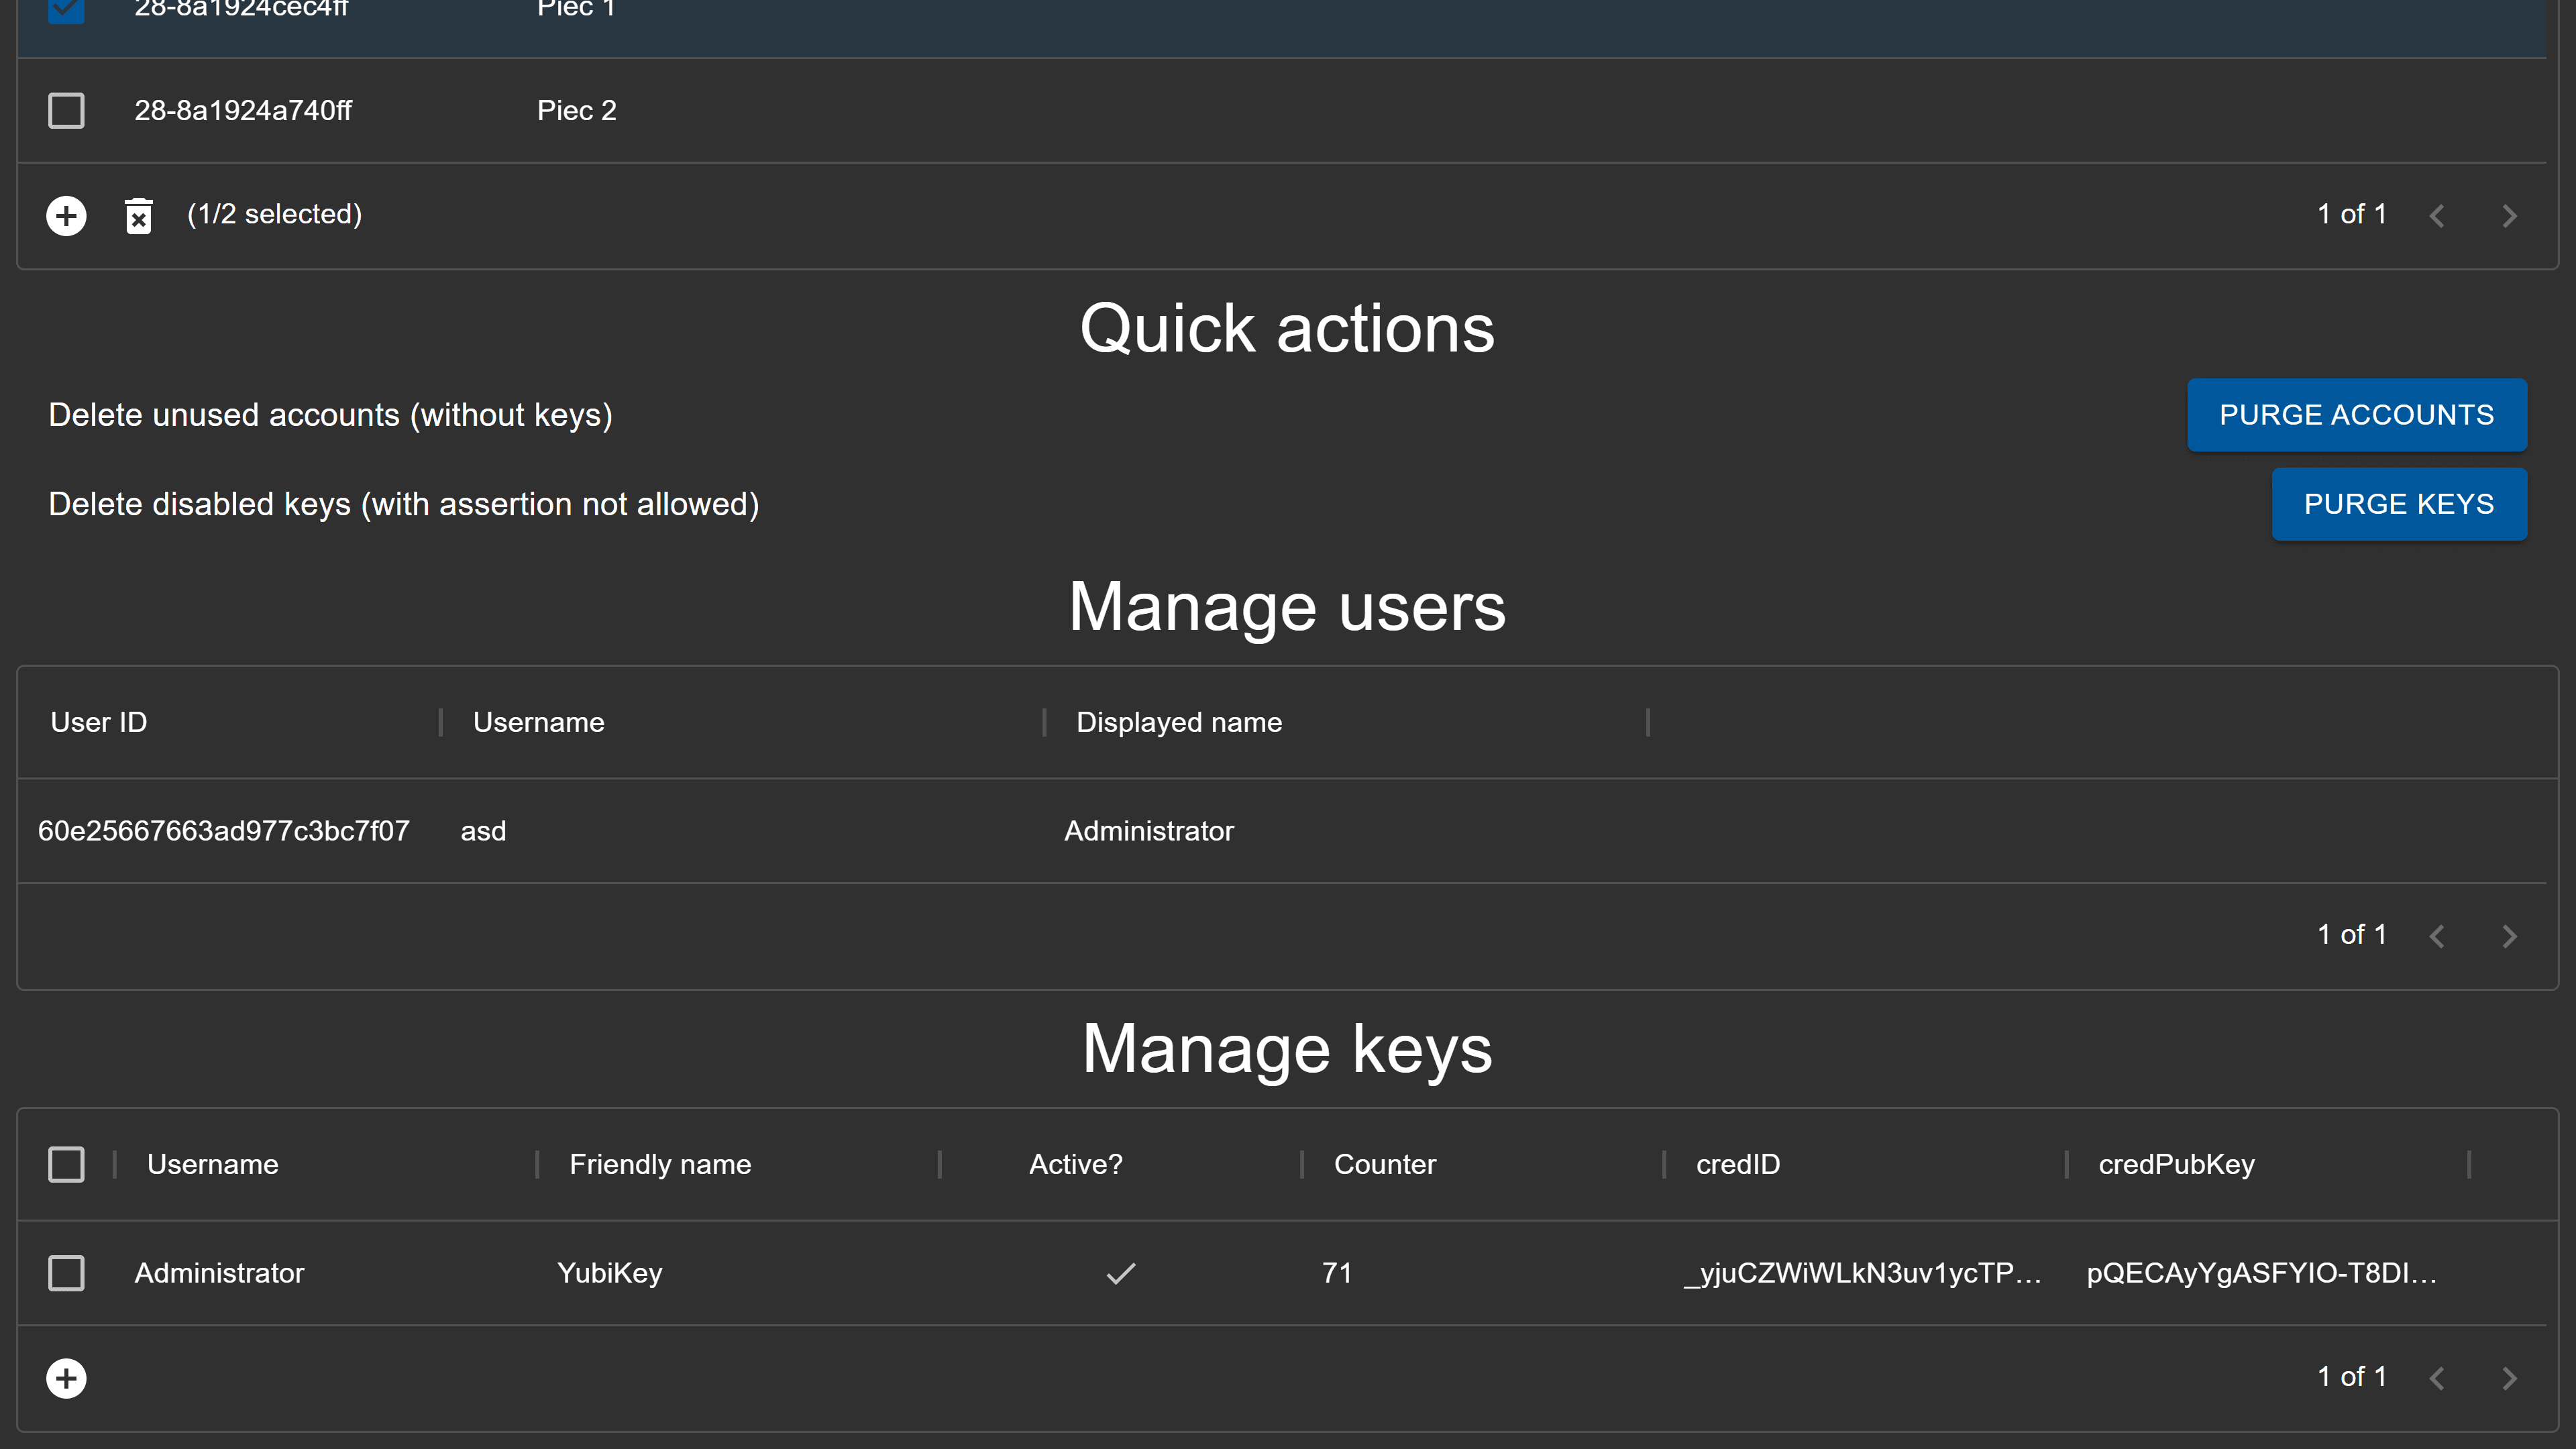Toggle checkbox for Piec 2 item
Image resolution: width=2576 pixels, height=1449 pixels.
[x=66, y=111]
